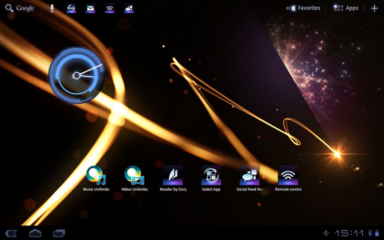This screenshot has height=240, width=384.
Task: Open recent apps with the multitasking button
Action: [58, 233]
